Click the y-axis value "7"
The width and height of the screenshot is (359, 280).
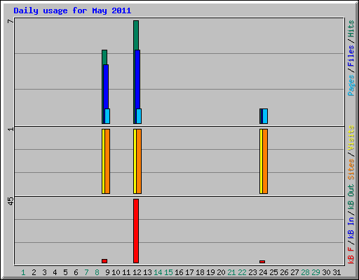point(11,21)
